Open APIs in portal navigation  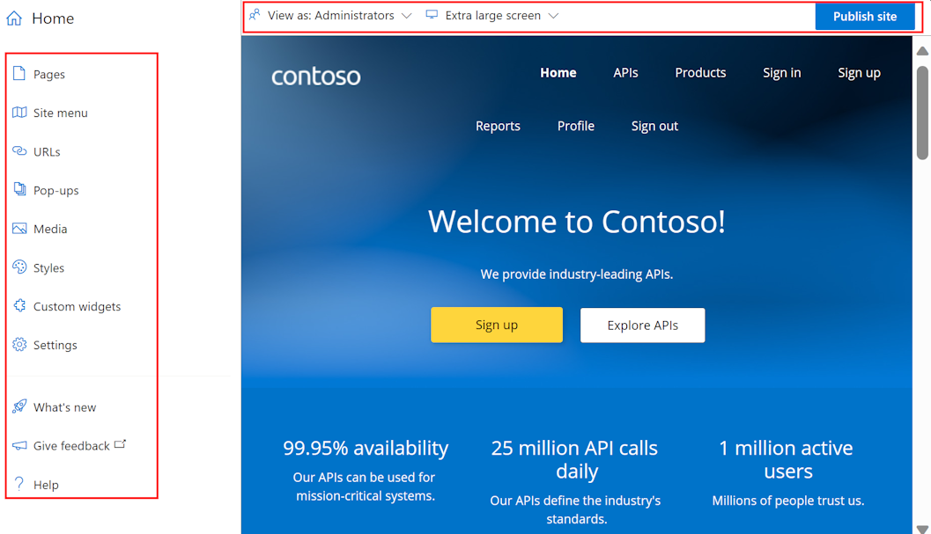[626, 73]
